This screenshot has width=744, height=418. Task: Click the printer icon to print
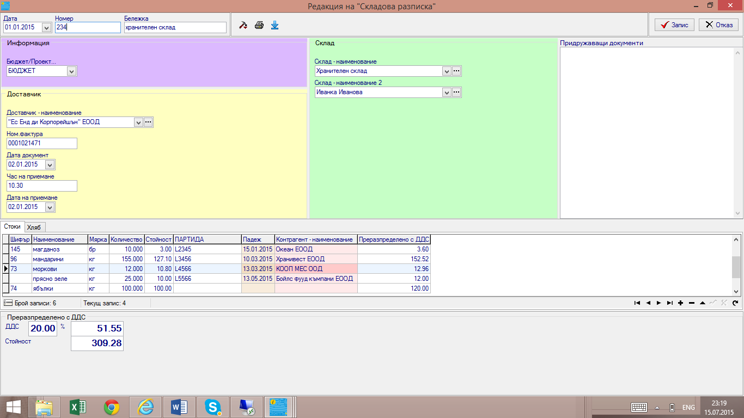tap(259, 25)
